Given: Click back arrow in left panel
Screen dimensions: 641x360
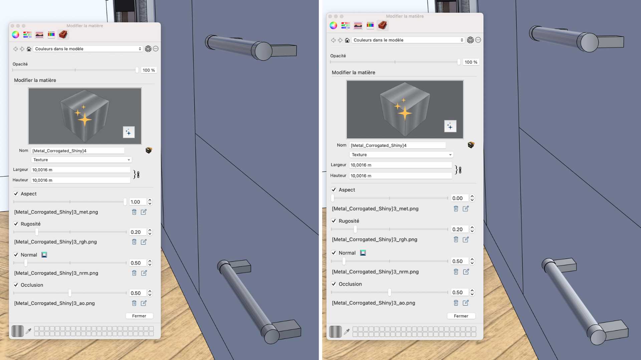Looking at the screenshot, I should (15, 49).
